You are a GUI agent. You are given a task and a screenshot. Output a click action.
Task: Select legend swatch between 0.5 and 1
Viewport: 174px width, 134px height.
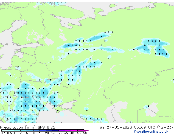11,130
